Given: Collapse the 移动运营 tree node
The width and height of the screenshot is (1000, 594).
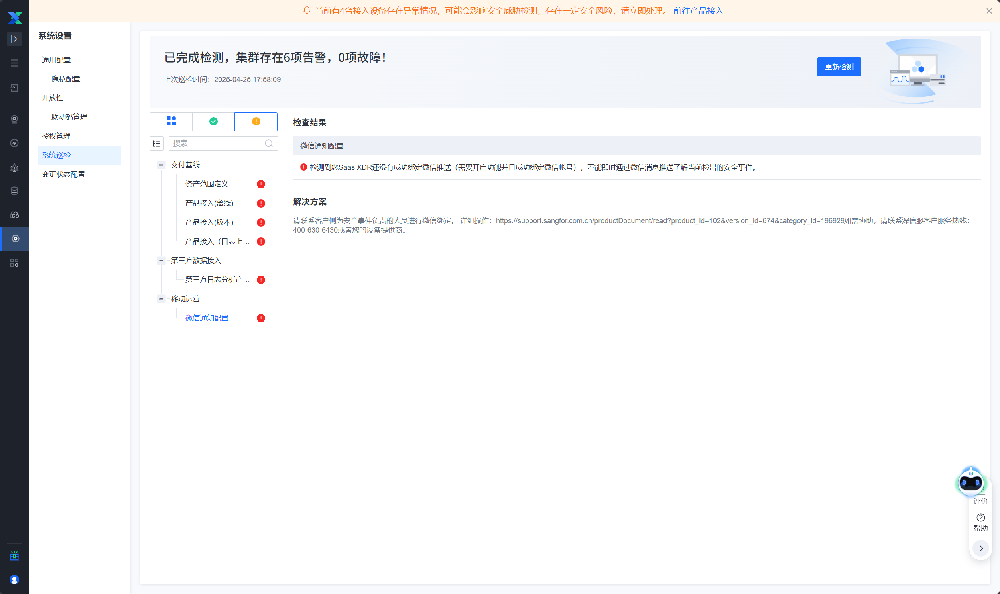Looking at the screenshot, I should pyautogui.click(x=161, y=299).
